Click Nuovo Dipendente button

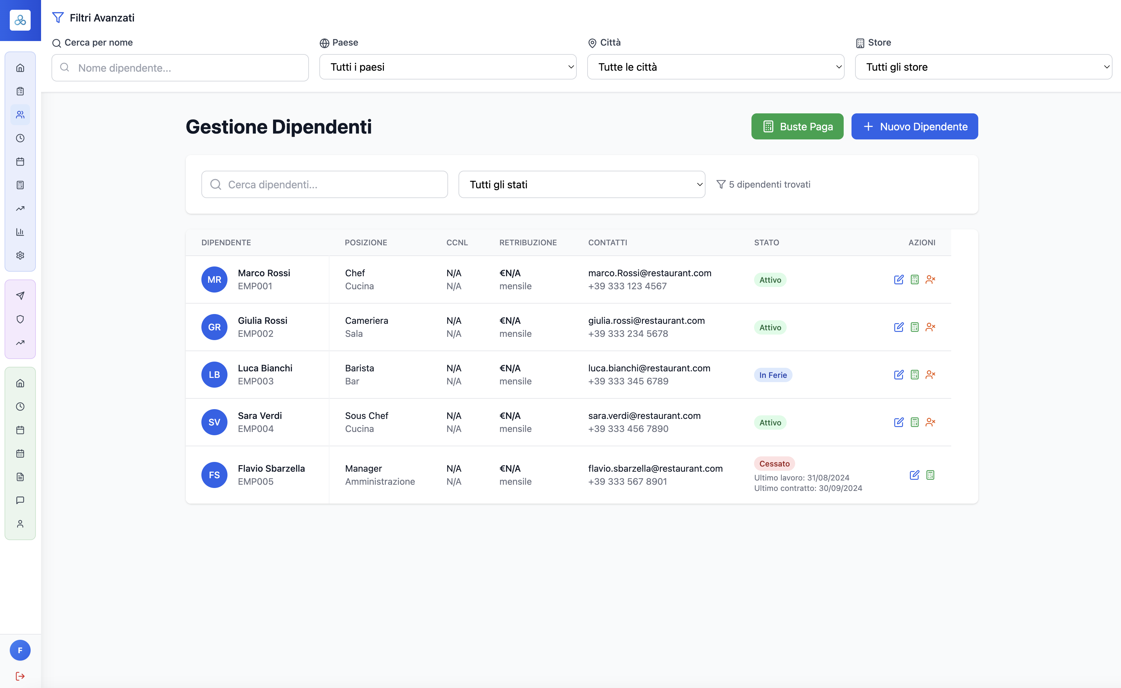click(x=914, y=126)
